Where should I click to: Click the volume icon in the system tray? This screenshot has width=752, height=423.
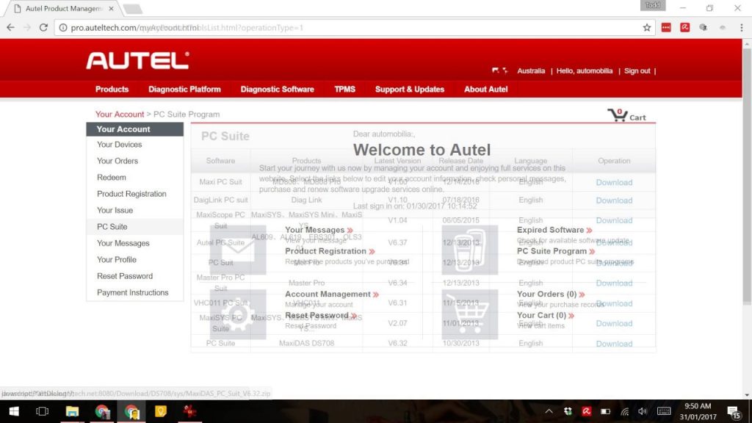(643, 412)
